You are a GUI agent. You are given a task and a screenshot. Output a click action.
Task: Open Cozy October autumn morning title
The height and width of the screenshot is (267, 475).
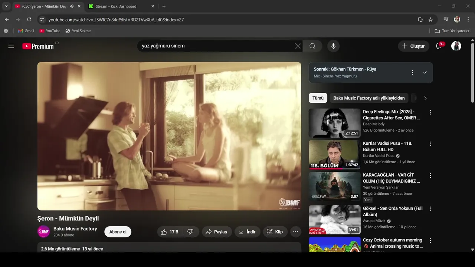[x=393, y=243]
